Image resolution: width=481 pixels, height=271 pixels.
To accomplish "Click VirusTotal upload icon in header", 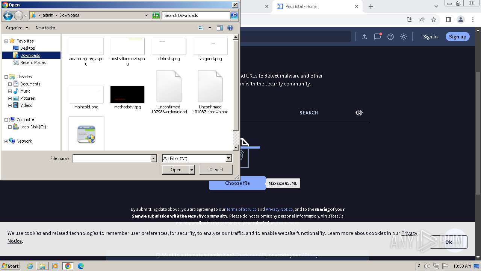I will click(364, 37).
